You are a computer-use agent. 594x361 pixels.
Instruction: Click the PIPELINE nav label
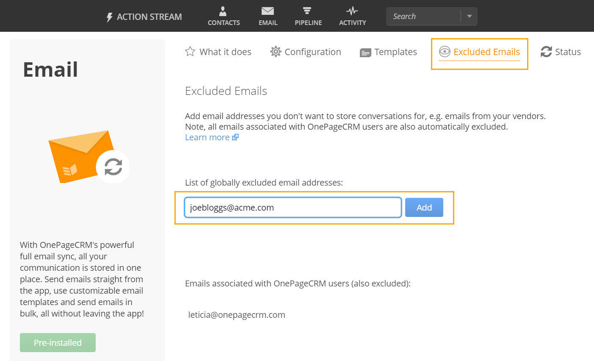308,23
